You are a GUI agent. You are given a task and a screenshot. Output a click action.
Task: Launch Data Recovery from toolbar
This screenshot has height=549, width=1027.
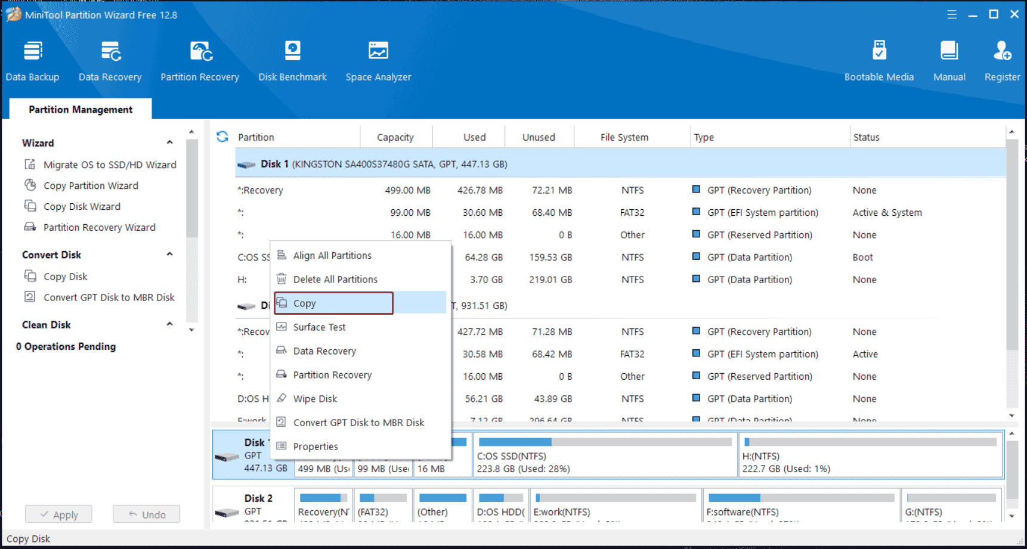click(110, 61)
